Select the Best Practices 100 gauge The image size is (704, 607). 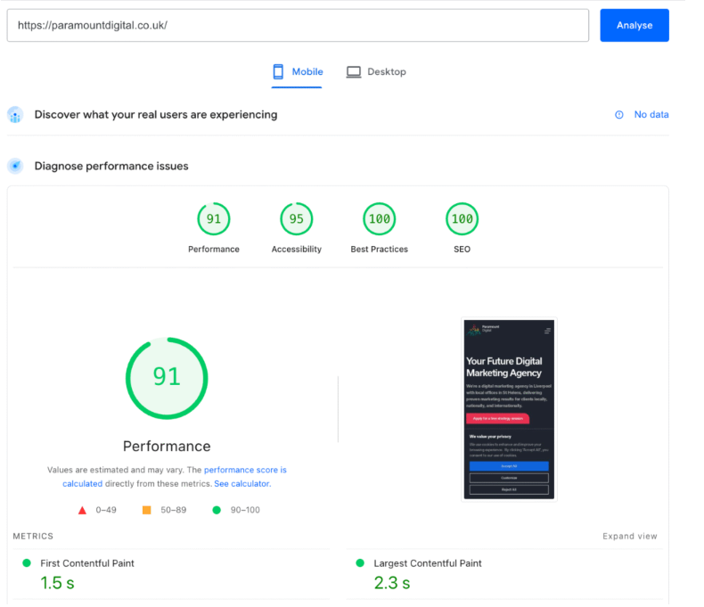(x=380, y=219)
